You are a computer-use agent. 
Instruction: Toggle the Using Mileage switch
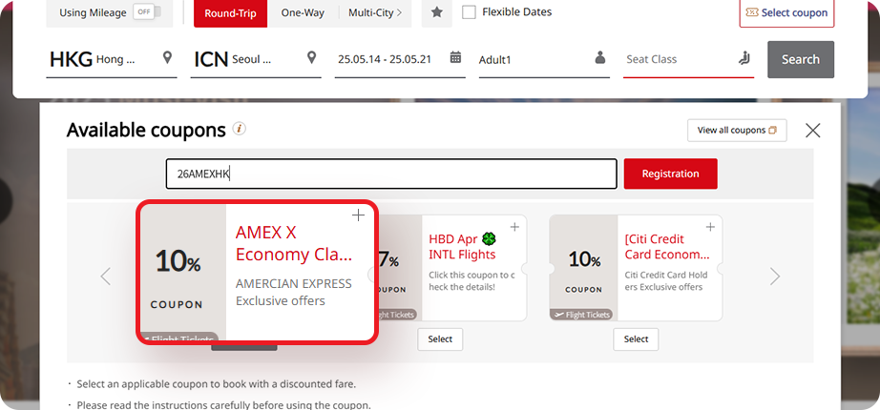coord(145,12)
